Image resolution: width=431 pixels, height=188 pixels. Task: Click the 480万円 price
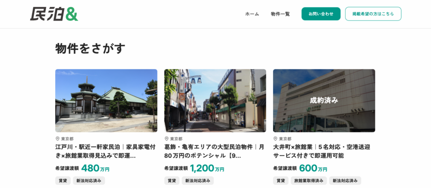(x=95, y=168)
